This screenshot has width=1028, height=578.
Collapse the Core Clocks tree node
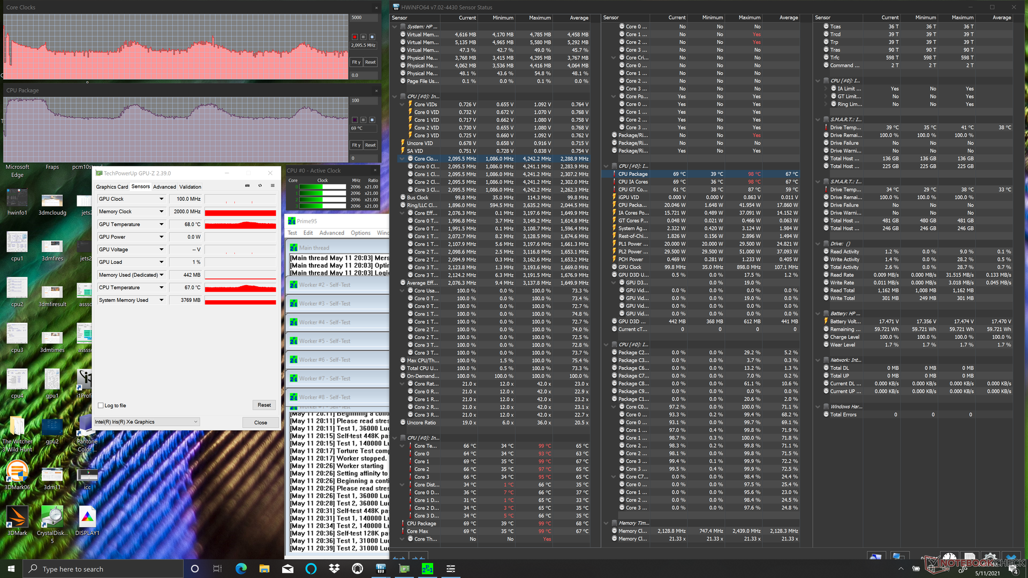click(402, 158)
